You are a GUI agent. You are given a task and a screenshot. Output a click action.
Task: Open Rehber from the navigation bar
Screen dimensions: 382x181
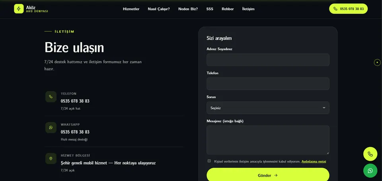tap(228, 9)
